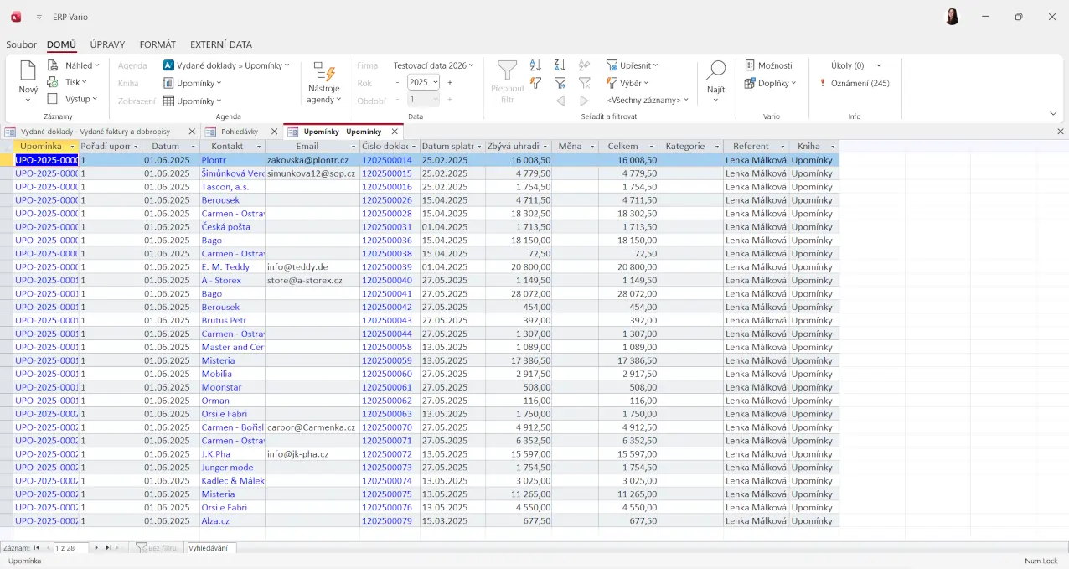Open Nástroje agendy tools

point(323,82)
